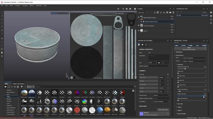Select the Brushes category in Shelf
Image resolution: width=213 pixels, height=119 pixels.
click(9, 99)
